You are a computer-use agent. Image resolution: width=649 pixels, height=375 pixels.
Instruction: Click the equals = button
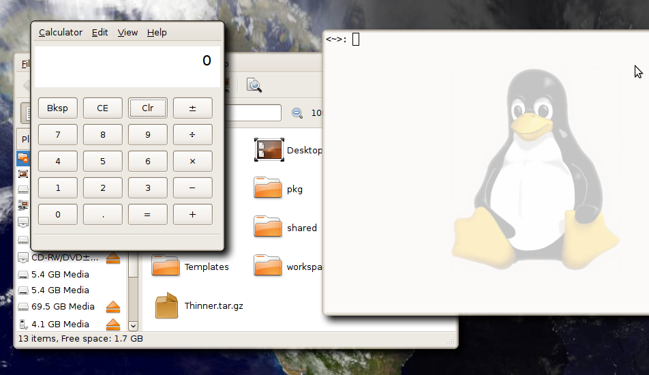pos(148,214)
